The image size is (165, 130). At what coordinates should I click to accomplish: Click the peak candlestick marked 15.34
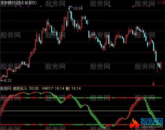click(x=69, y=9)
